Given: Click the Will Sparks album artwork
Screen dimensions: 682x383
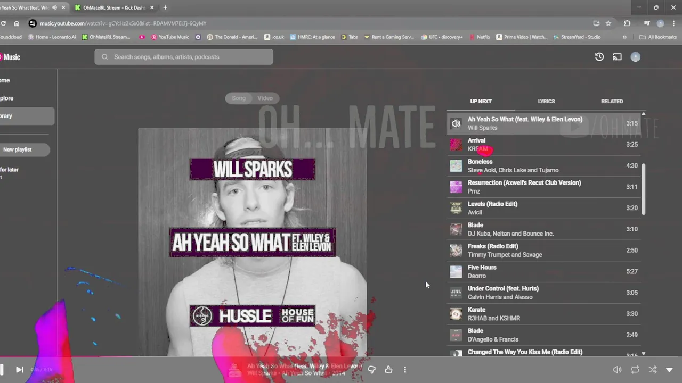Looking at the screenshot, I should [x=253, y=242].
